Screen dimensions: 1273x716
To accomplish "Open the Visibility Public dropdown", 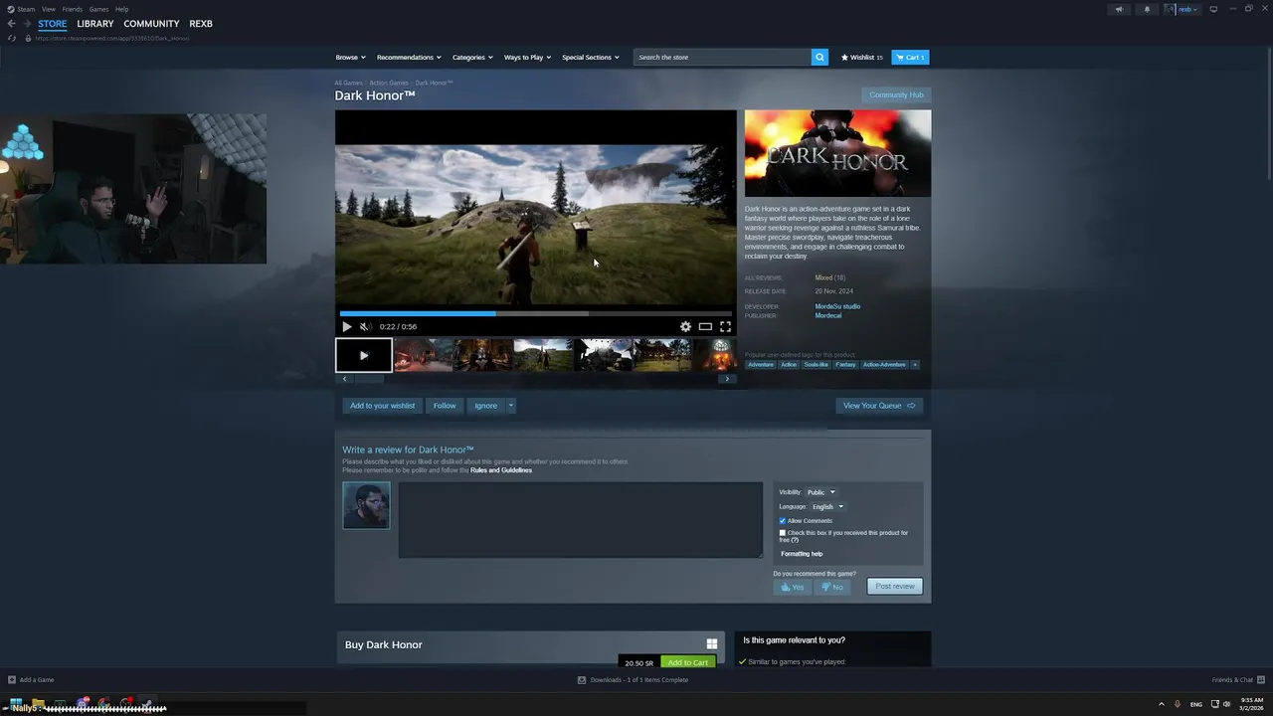I will 820,492.
